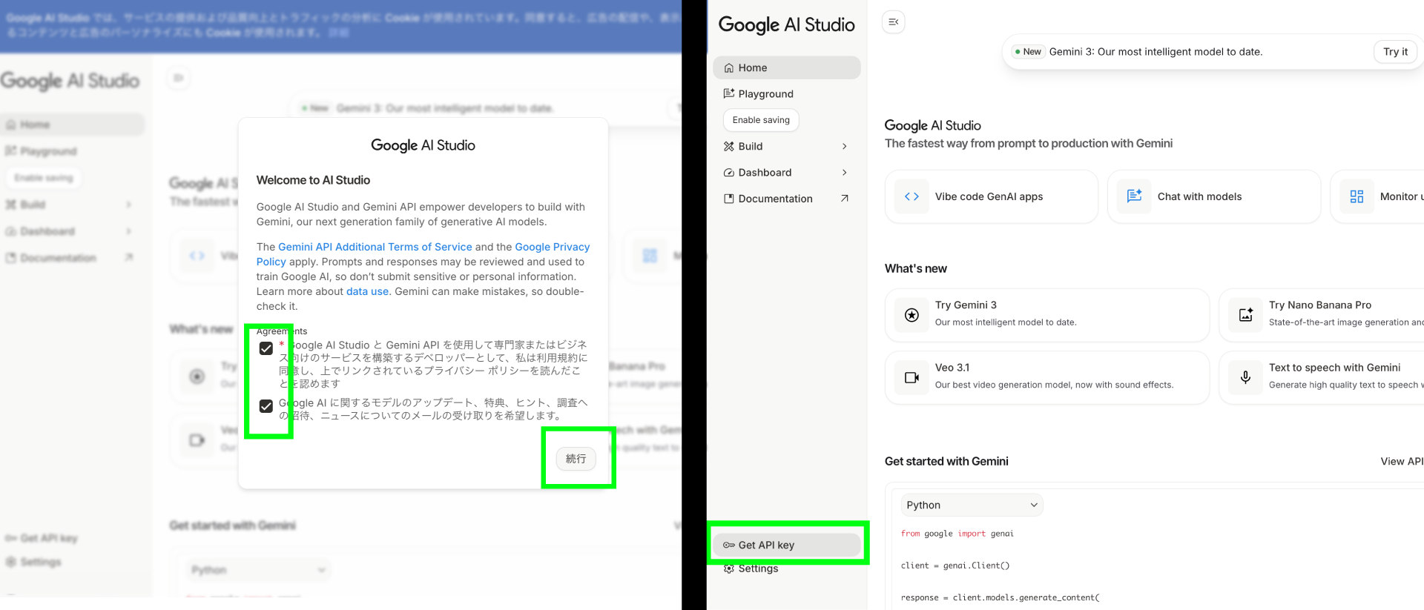Click the Monitor usage grid icon
The image size is (1424, 610).
point(1357,196)
